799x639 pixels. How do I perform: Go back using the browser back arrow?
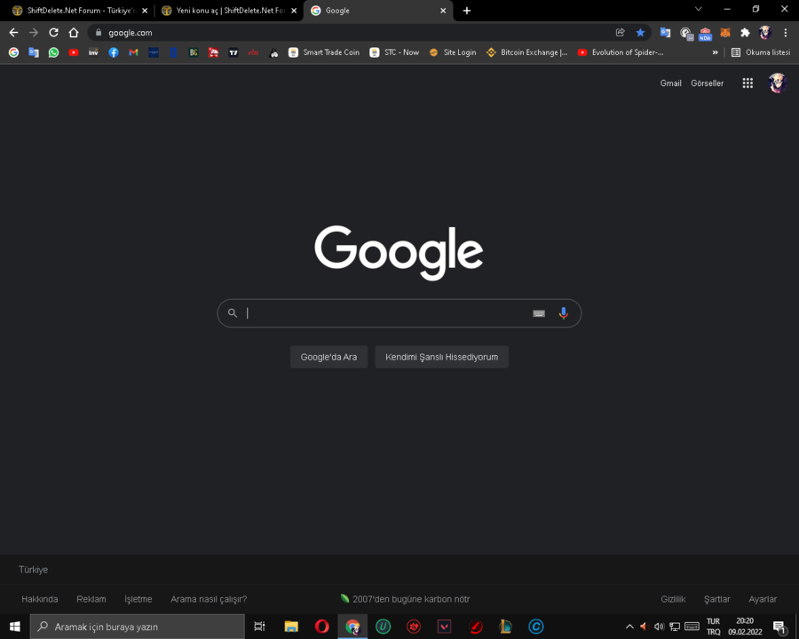point(13,33)
